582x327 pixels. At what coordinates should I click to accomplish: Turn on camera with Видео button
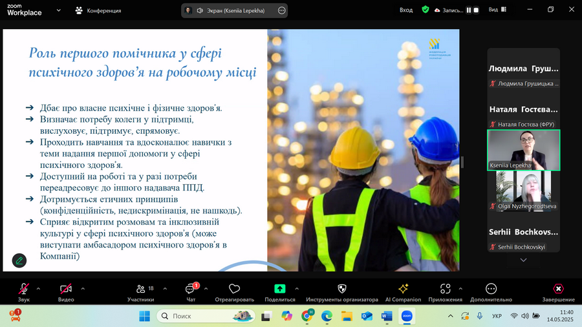click(65, 290)
